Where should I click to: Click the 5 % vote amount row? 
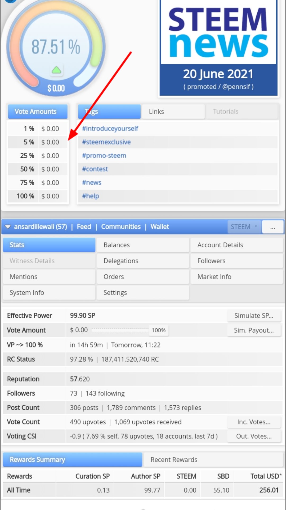pyautogui.click(x=38, y=142)
